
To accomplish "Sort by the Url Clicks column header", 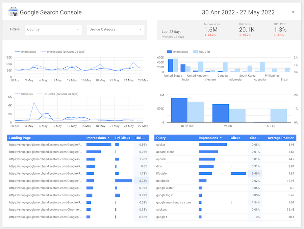I will click(123, 138).
